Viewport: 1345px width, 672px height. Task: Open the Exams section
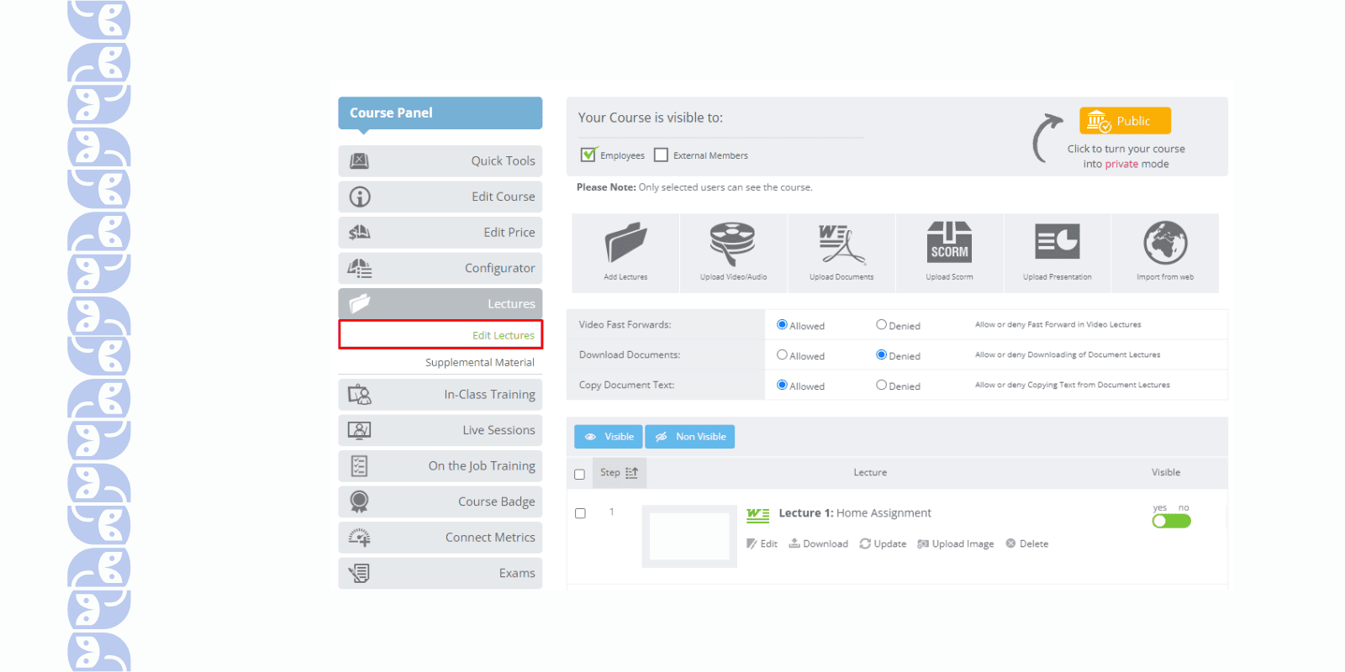[x=440, y=573]
